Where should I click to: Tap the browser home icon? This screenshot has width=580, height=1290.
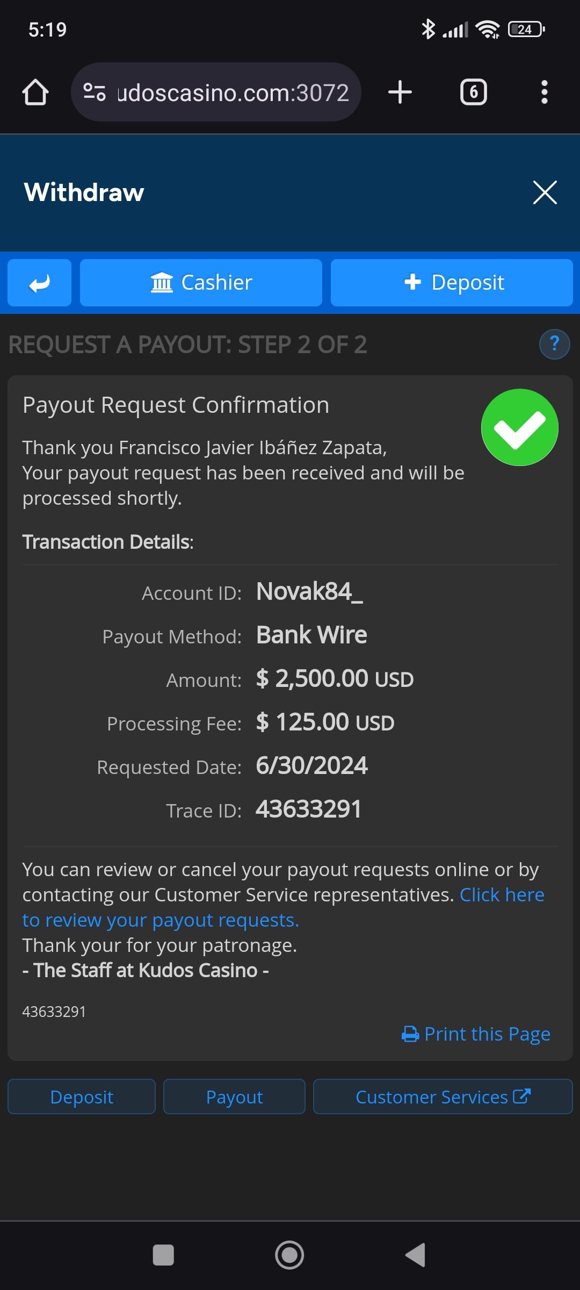(x=35, y=92)
